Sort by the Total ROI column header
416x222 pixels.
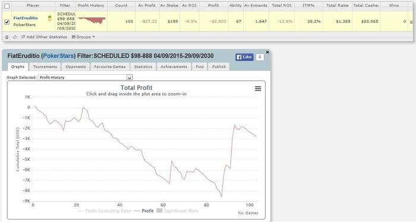(282, 5)
